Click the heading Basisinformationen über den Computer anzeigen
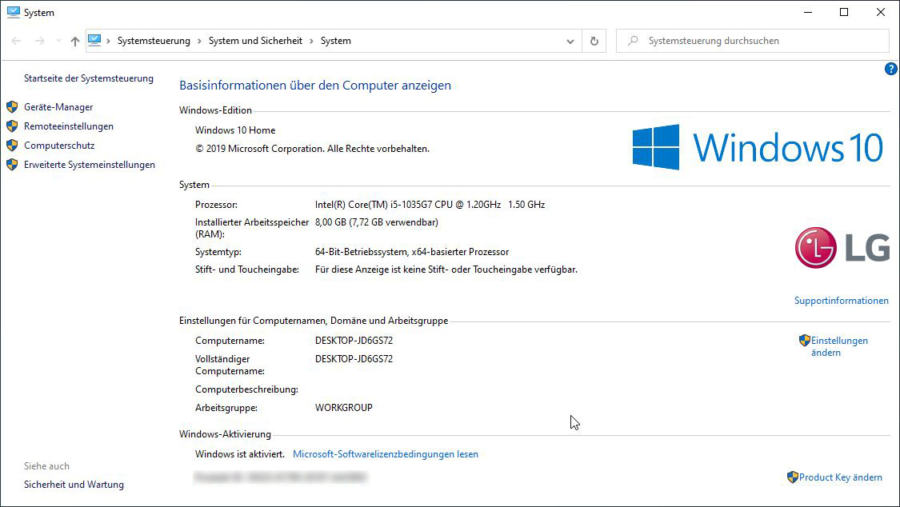The image size is (900, 507). tap(315, 86)
